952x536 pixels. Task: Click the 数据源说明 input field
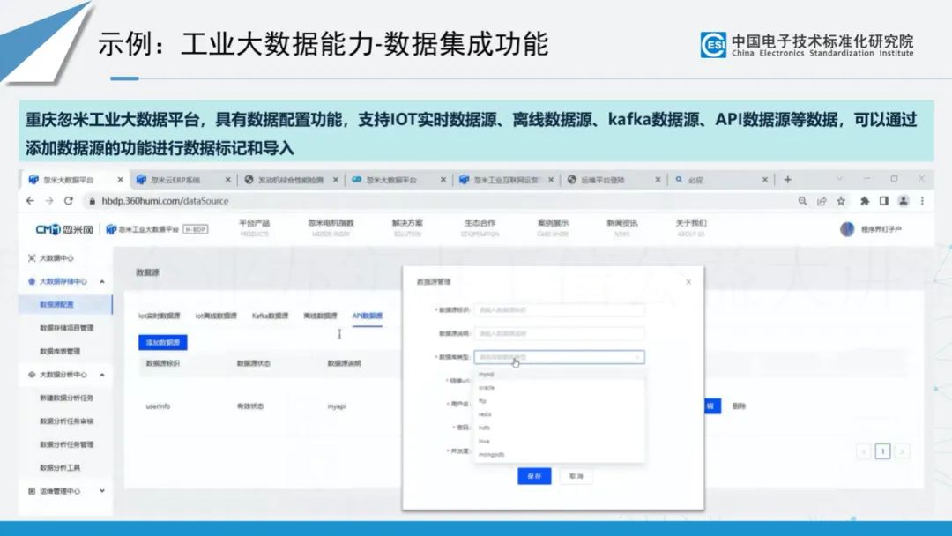click(559, 333)
